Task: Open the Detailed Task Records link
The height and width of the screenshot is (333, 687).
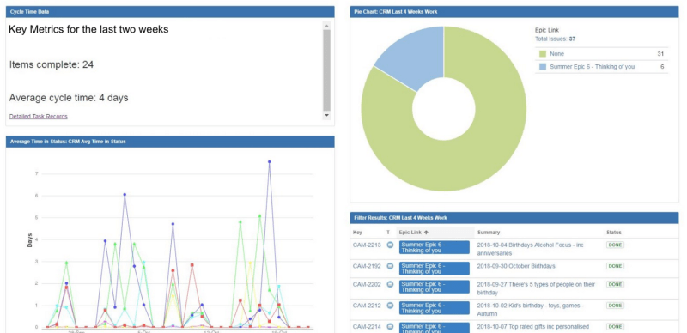Action: pyautogui.click(x=38, y=116)
